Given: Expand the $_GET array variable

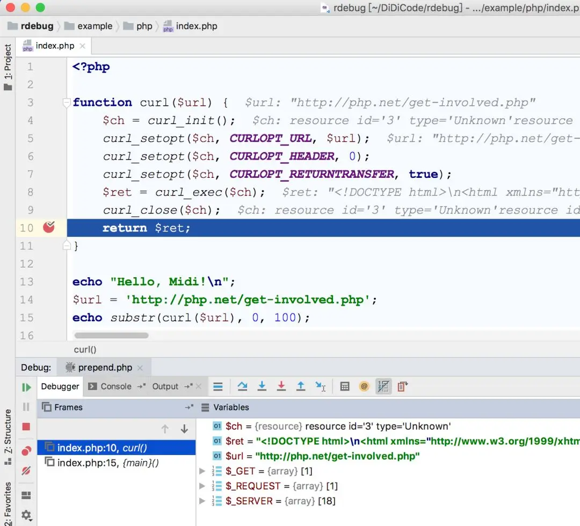Looking at the screenshot, I should pyautogui.click(x=202, y=471).
